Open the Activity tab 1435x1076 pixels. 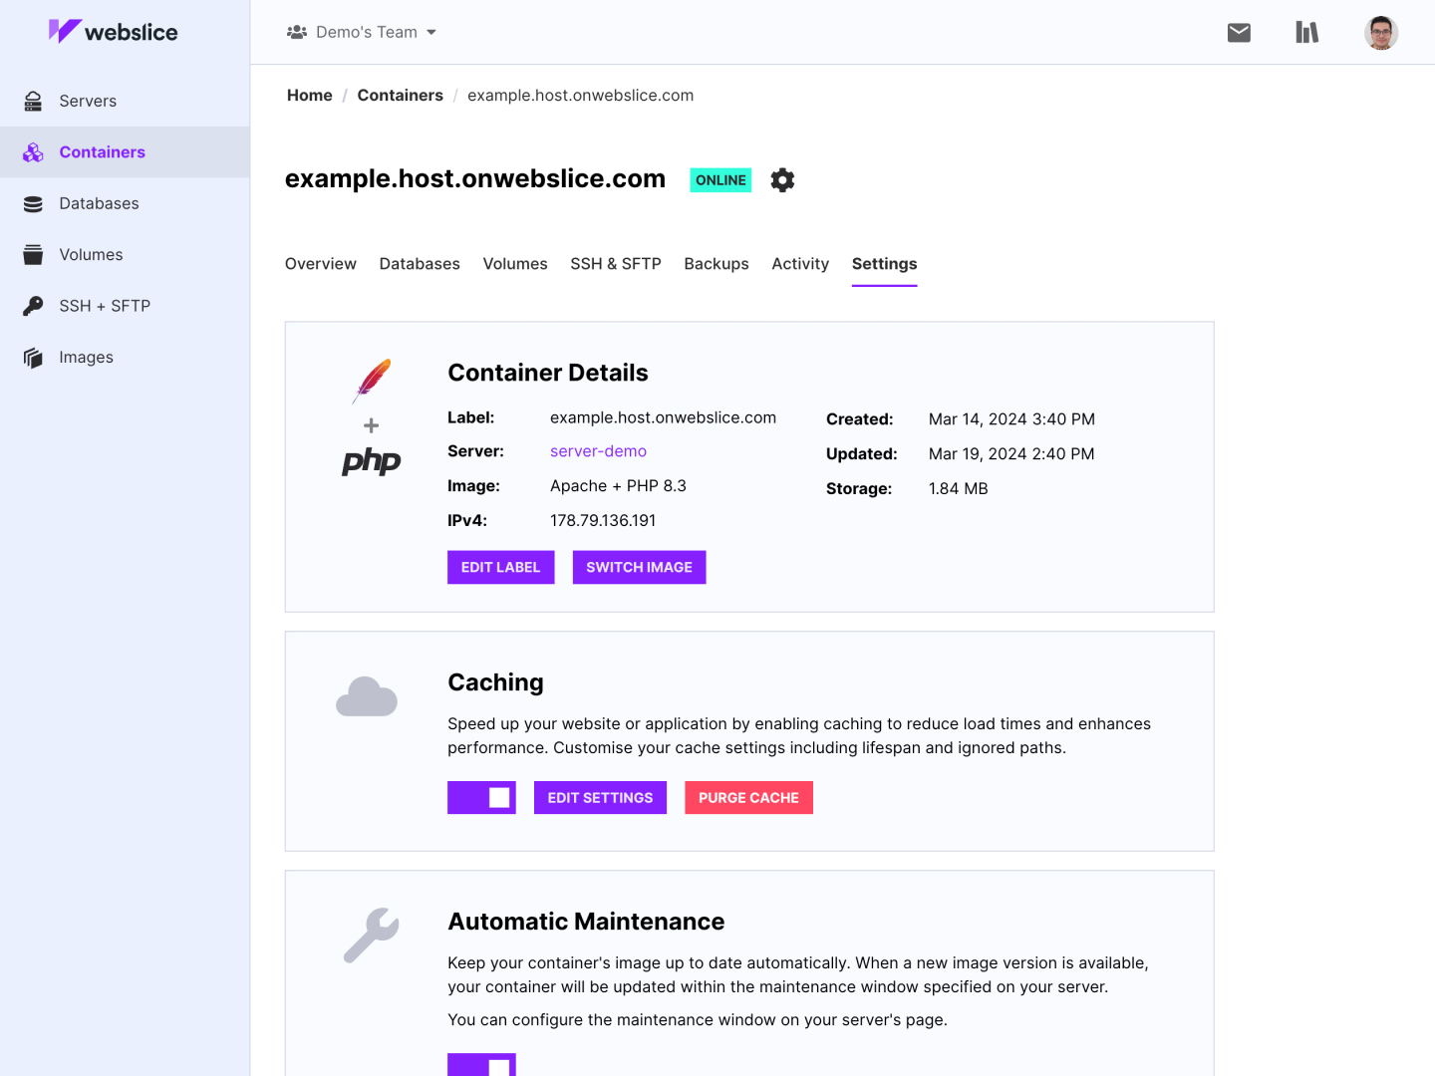click(x=799, y=264)
